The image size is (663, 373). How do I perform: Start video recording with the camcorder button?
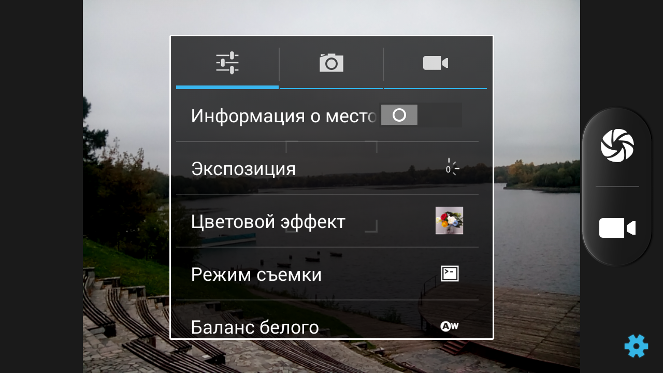tap(617, 228)
